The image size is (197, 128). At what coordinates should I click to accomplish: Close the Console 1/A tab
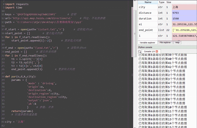click(157, 51)
